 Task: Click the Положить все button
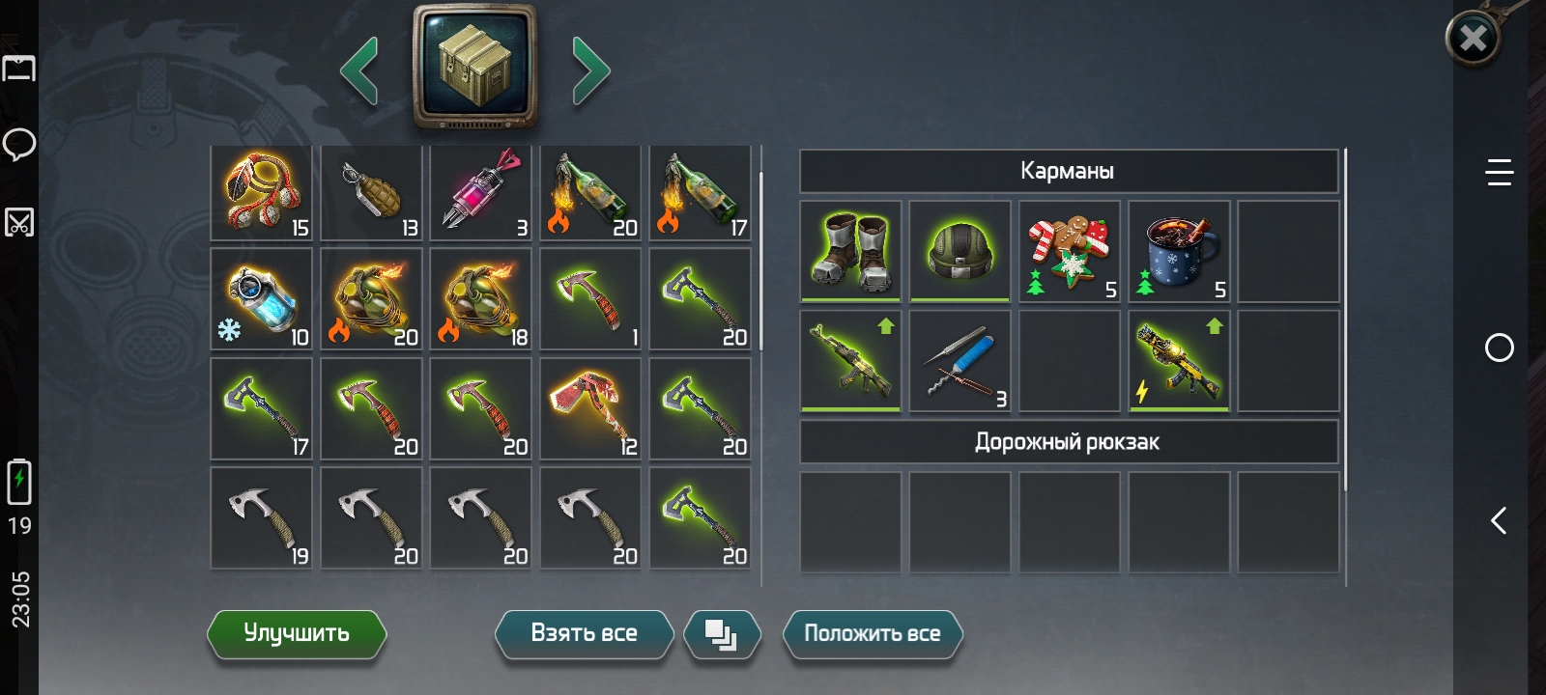click(873, 634)
